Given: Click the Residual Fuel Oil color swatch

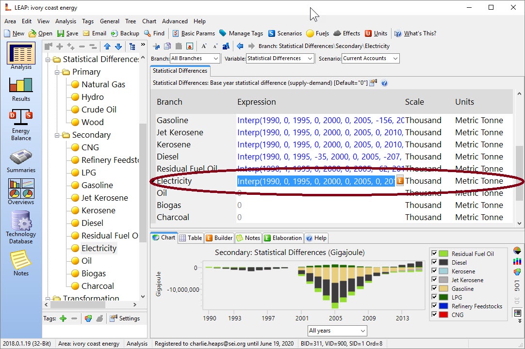Looking at the screenshot, I should (443, 254).
